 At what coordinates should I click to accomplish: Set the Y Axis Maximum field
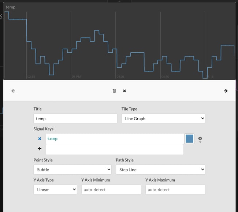(x=175, y=190)
